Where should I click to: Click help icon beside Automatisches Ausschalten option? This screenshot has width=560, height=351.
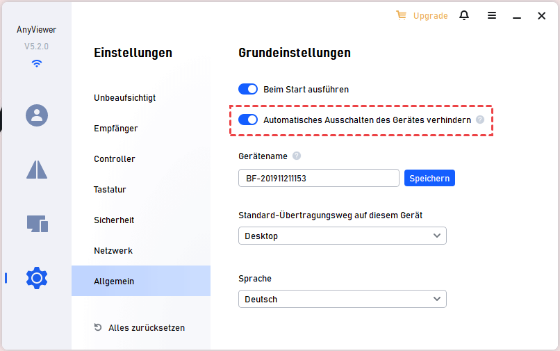[x=479, y=120]
